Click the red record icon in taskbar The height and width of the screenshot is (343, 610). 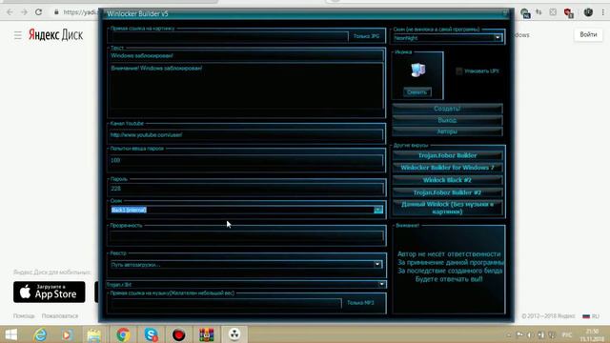[178, 334]
